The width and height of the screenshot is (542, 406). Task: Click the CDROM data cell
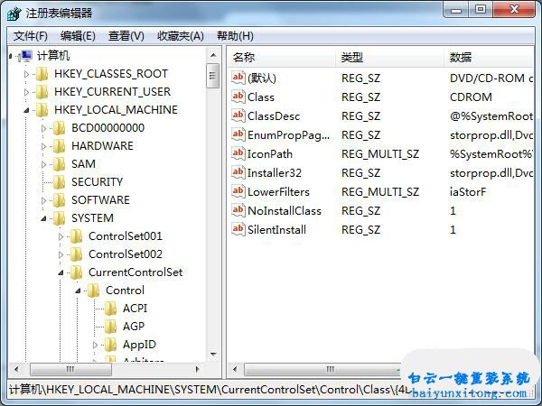[471, 97]
